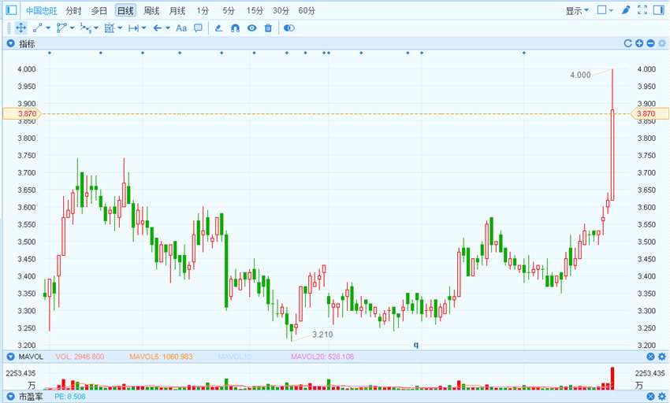
Task: Click the VOL: 2946.800 value
Action: point(80,357)
